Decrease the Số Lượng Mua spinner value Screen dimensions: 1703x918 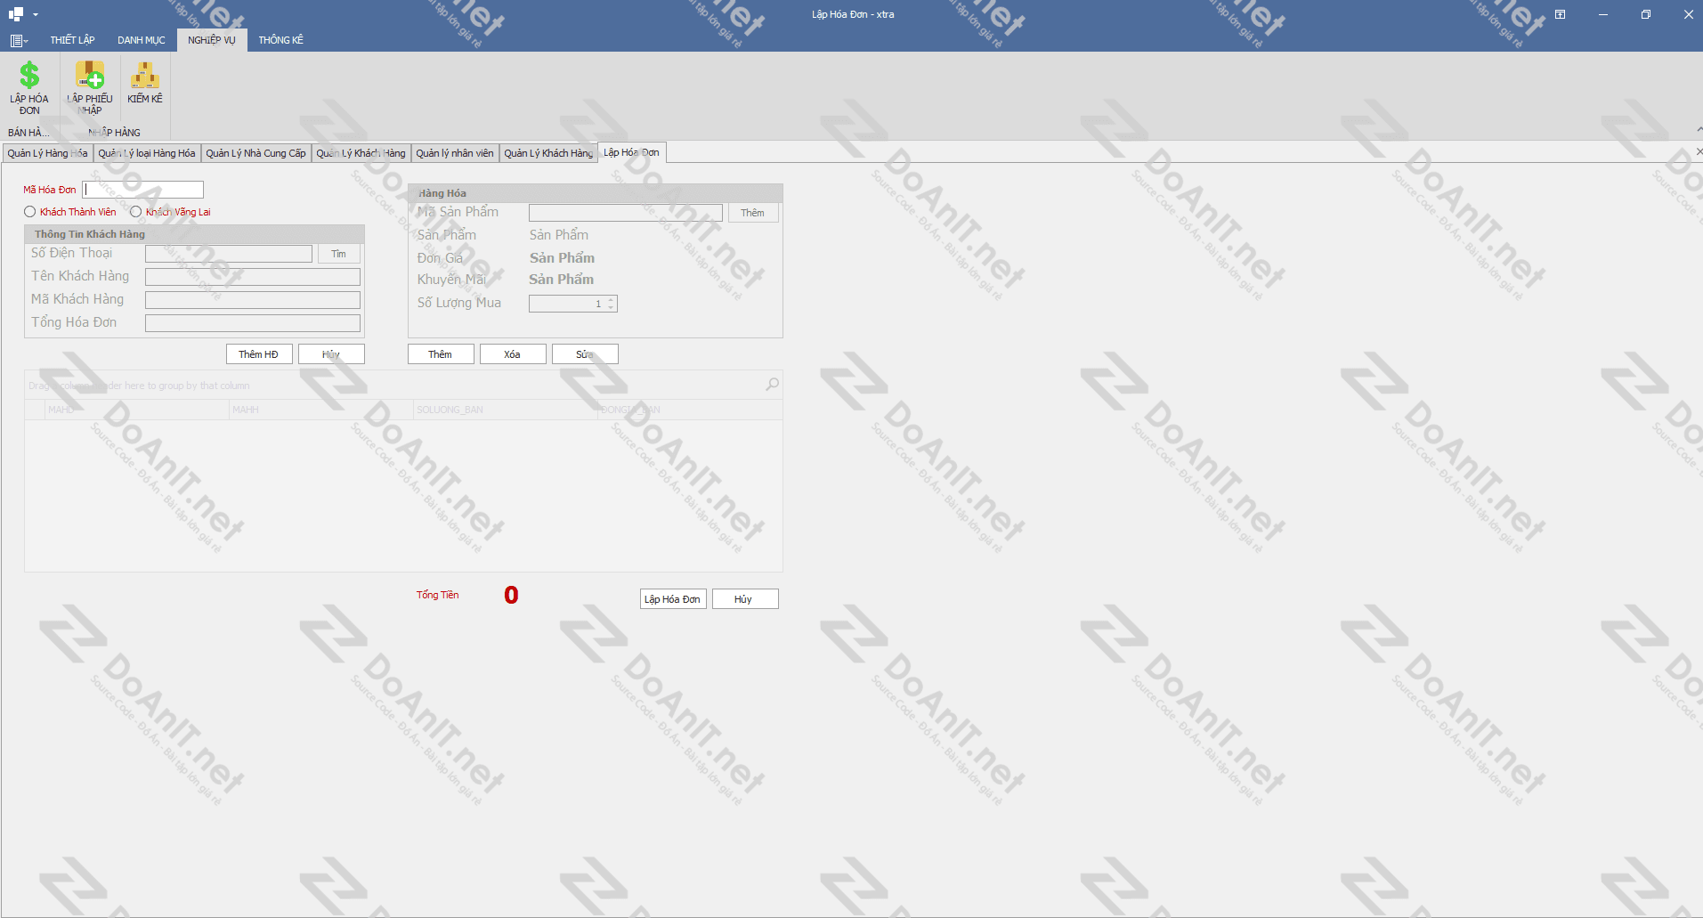click(x=611, y=307)
